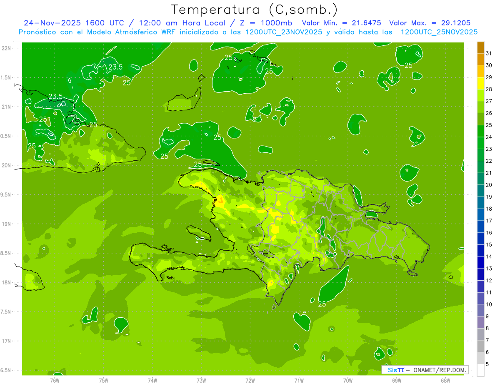Click the purple legend swatch between 8 and 9
This screenshot has height=386, width=500.
pos(480,323)
